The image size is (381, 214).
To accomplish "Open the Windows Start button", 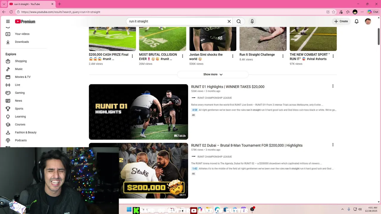I will coord(129,210).
